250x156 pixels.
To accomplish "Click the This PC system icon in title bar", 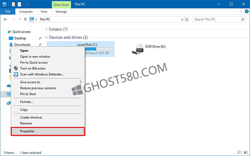I will [x=4, y=4].
